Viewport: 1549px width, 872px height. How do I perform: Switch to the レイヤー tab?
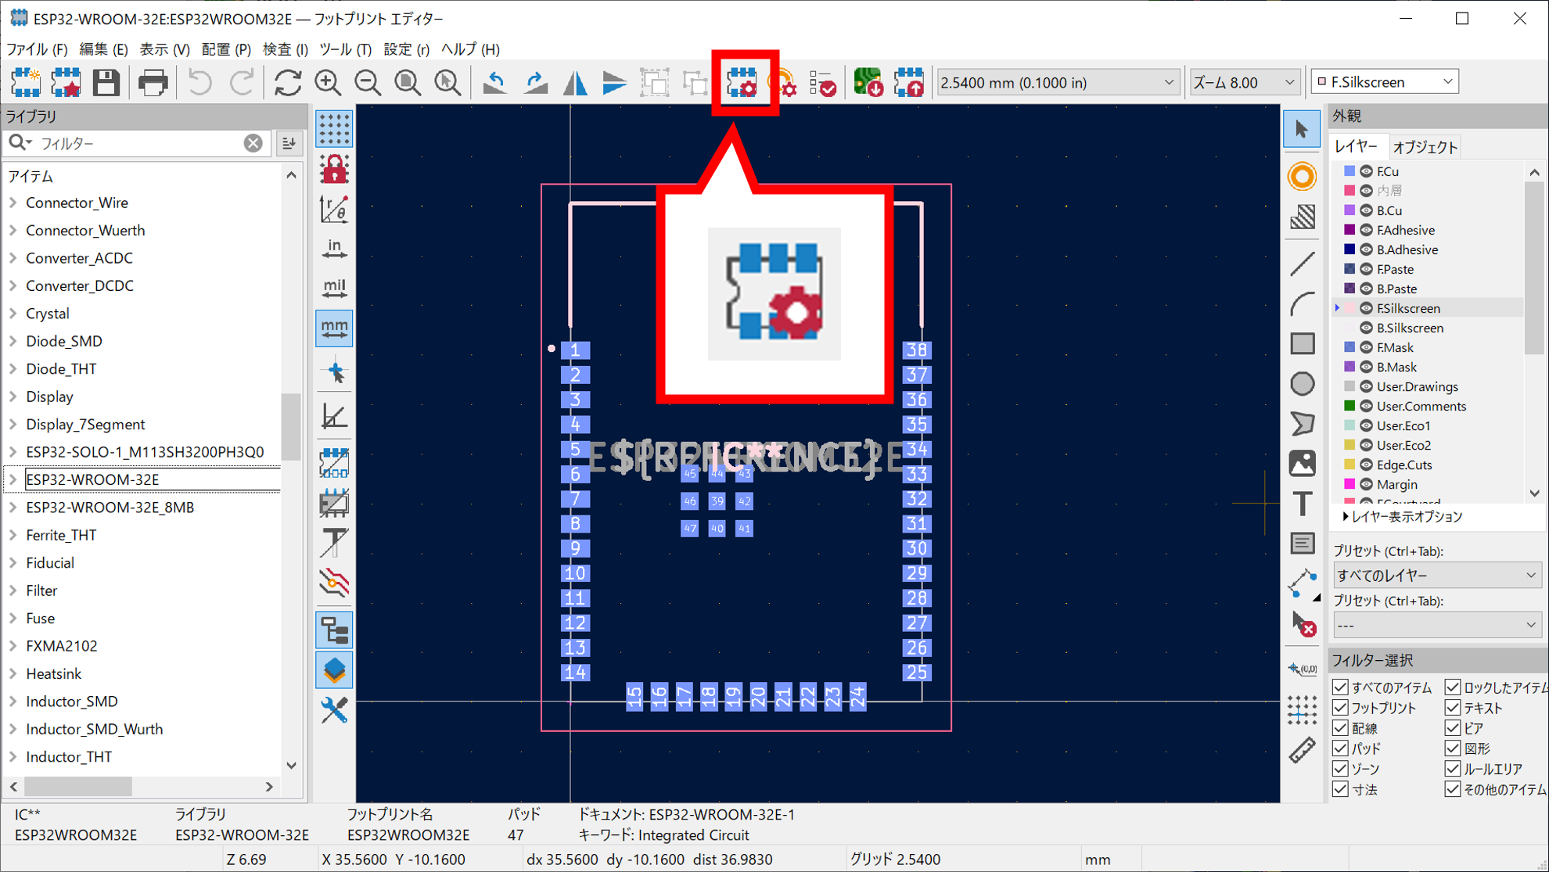[x=1357, y=147]
